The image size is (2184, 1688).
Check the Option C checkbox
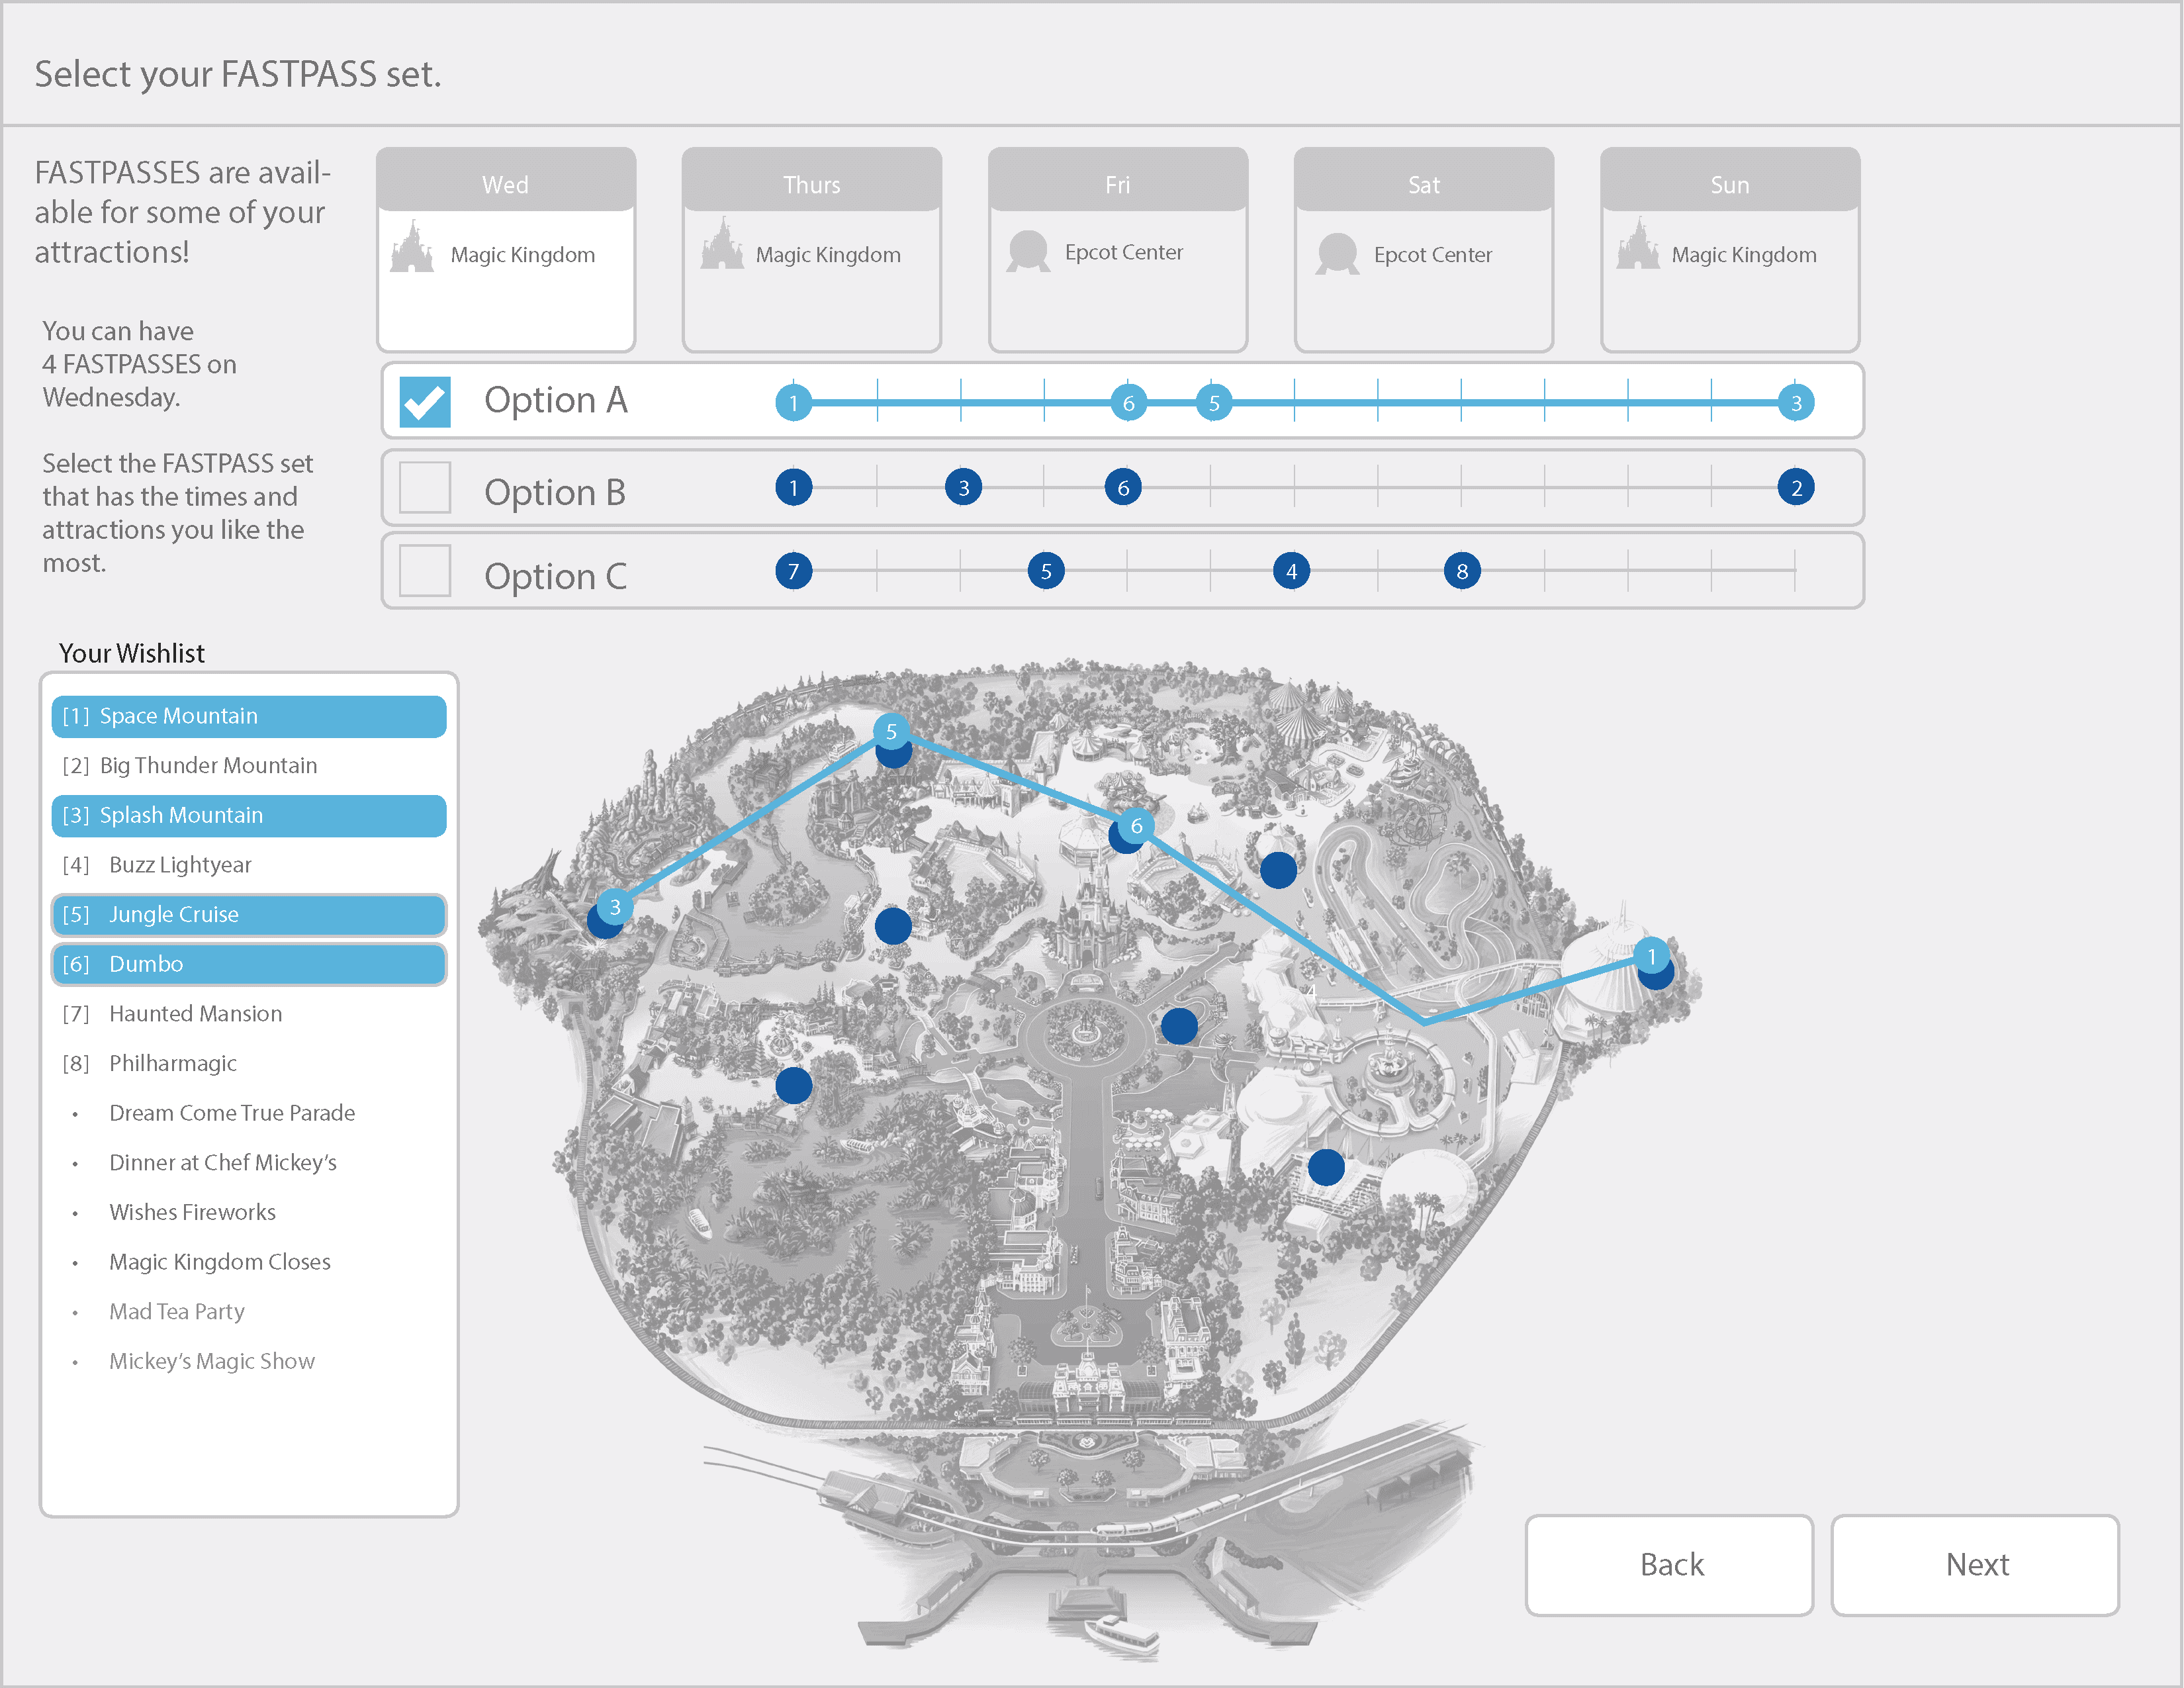pyautogui.click(x=425, y=571)
